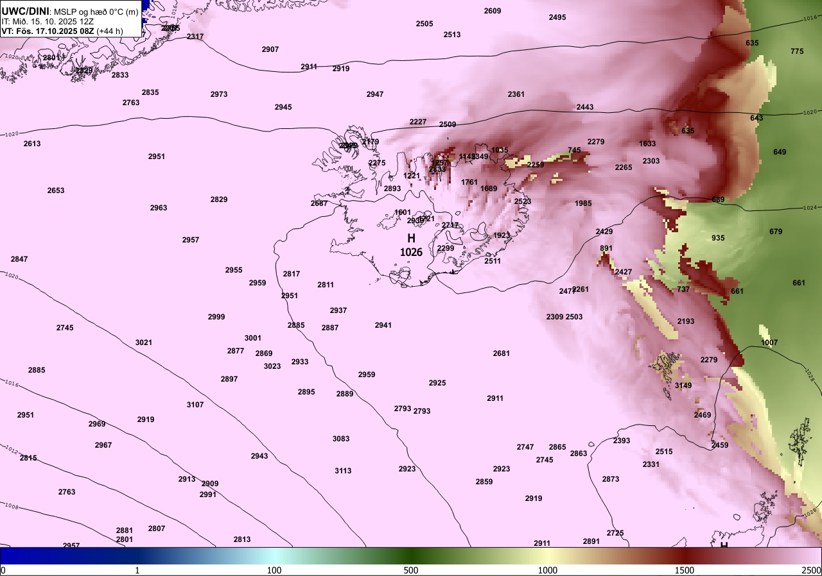Click the 3149 height value
This screenshot has height=576, width=822.
(x=683, y=385)
